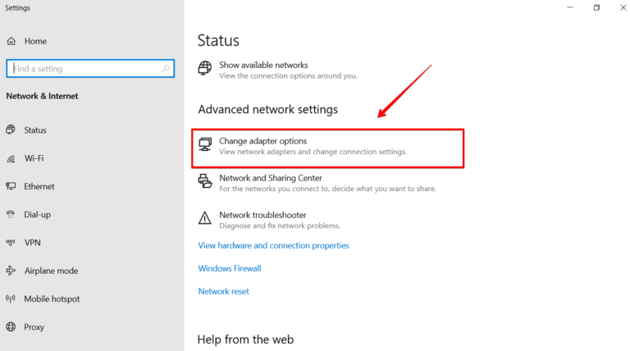The width and height of the screenshot is (630, 351).
Task: Click the VPN icon
Action: (11, 243)
